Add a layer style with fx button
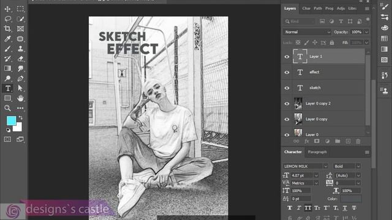Viewport: 392px width, 220px height. point(306,141)
